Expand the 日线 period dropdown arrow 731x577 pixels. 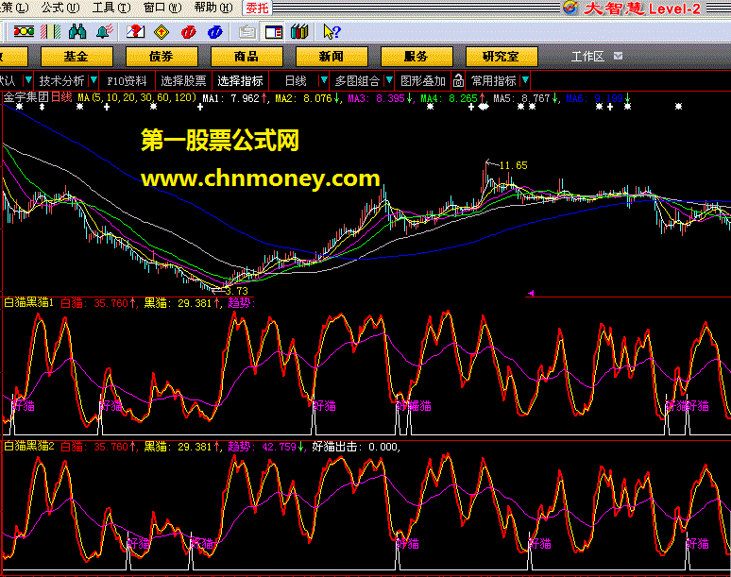click(323, 80)
